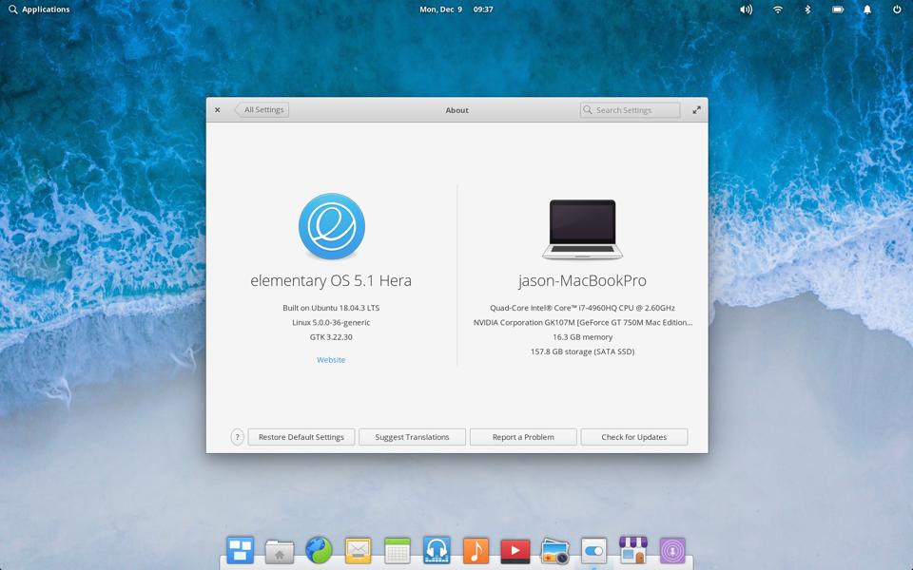Go back to All Settings
The image size is (913, 570).
coord(262,110)
